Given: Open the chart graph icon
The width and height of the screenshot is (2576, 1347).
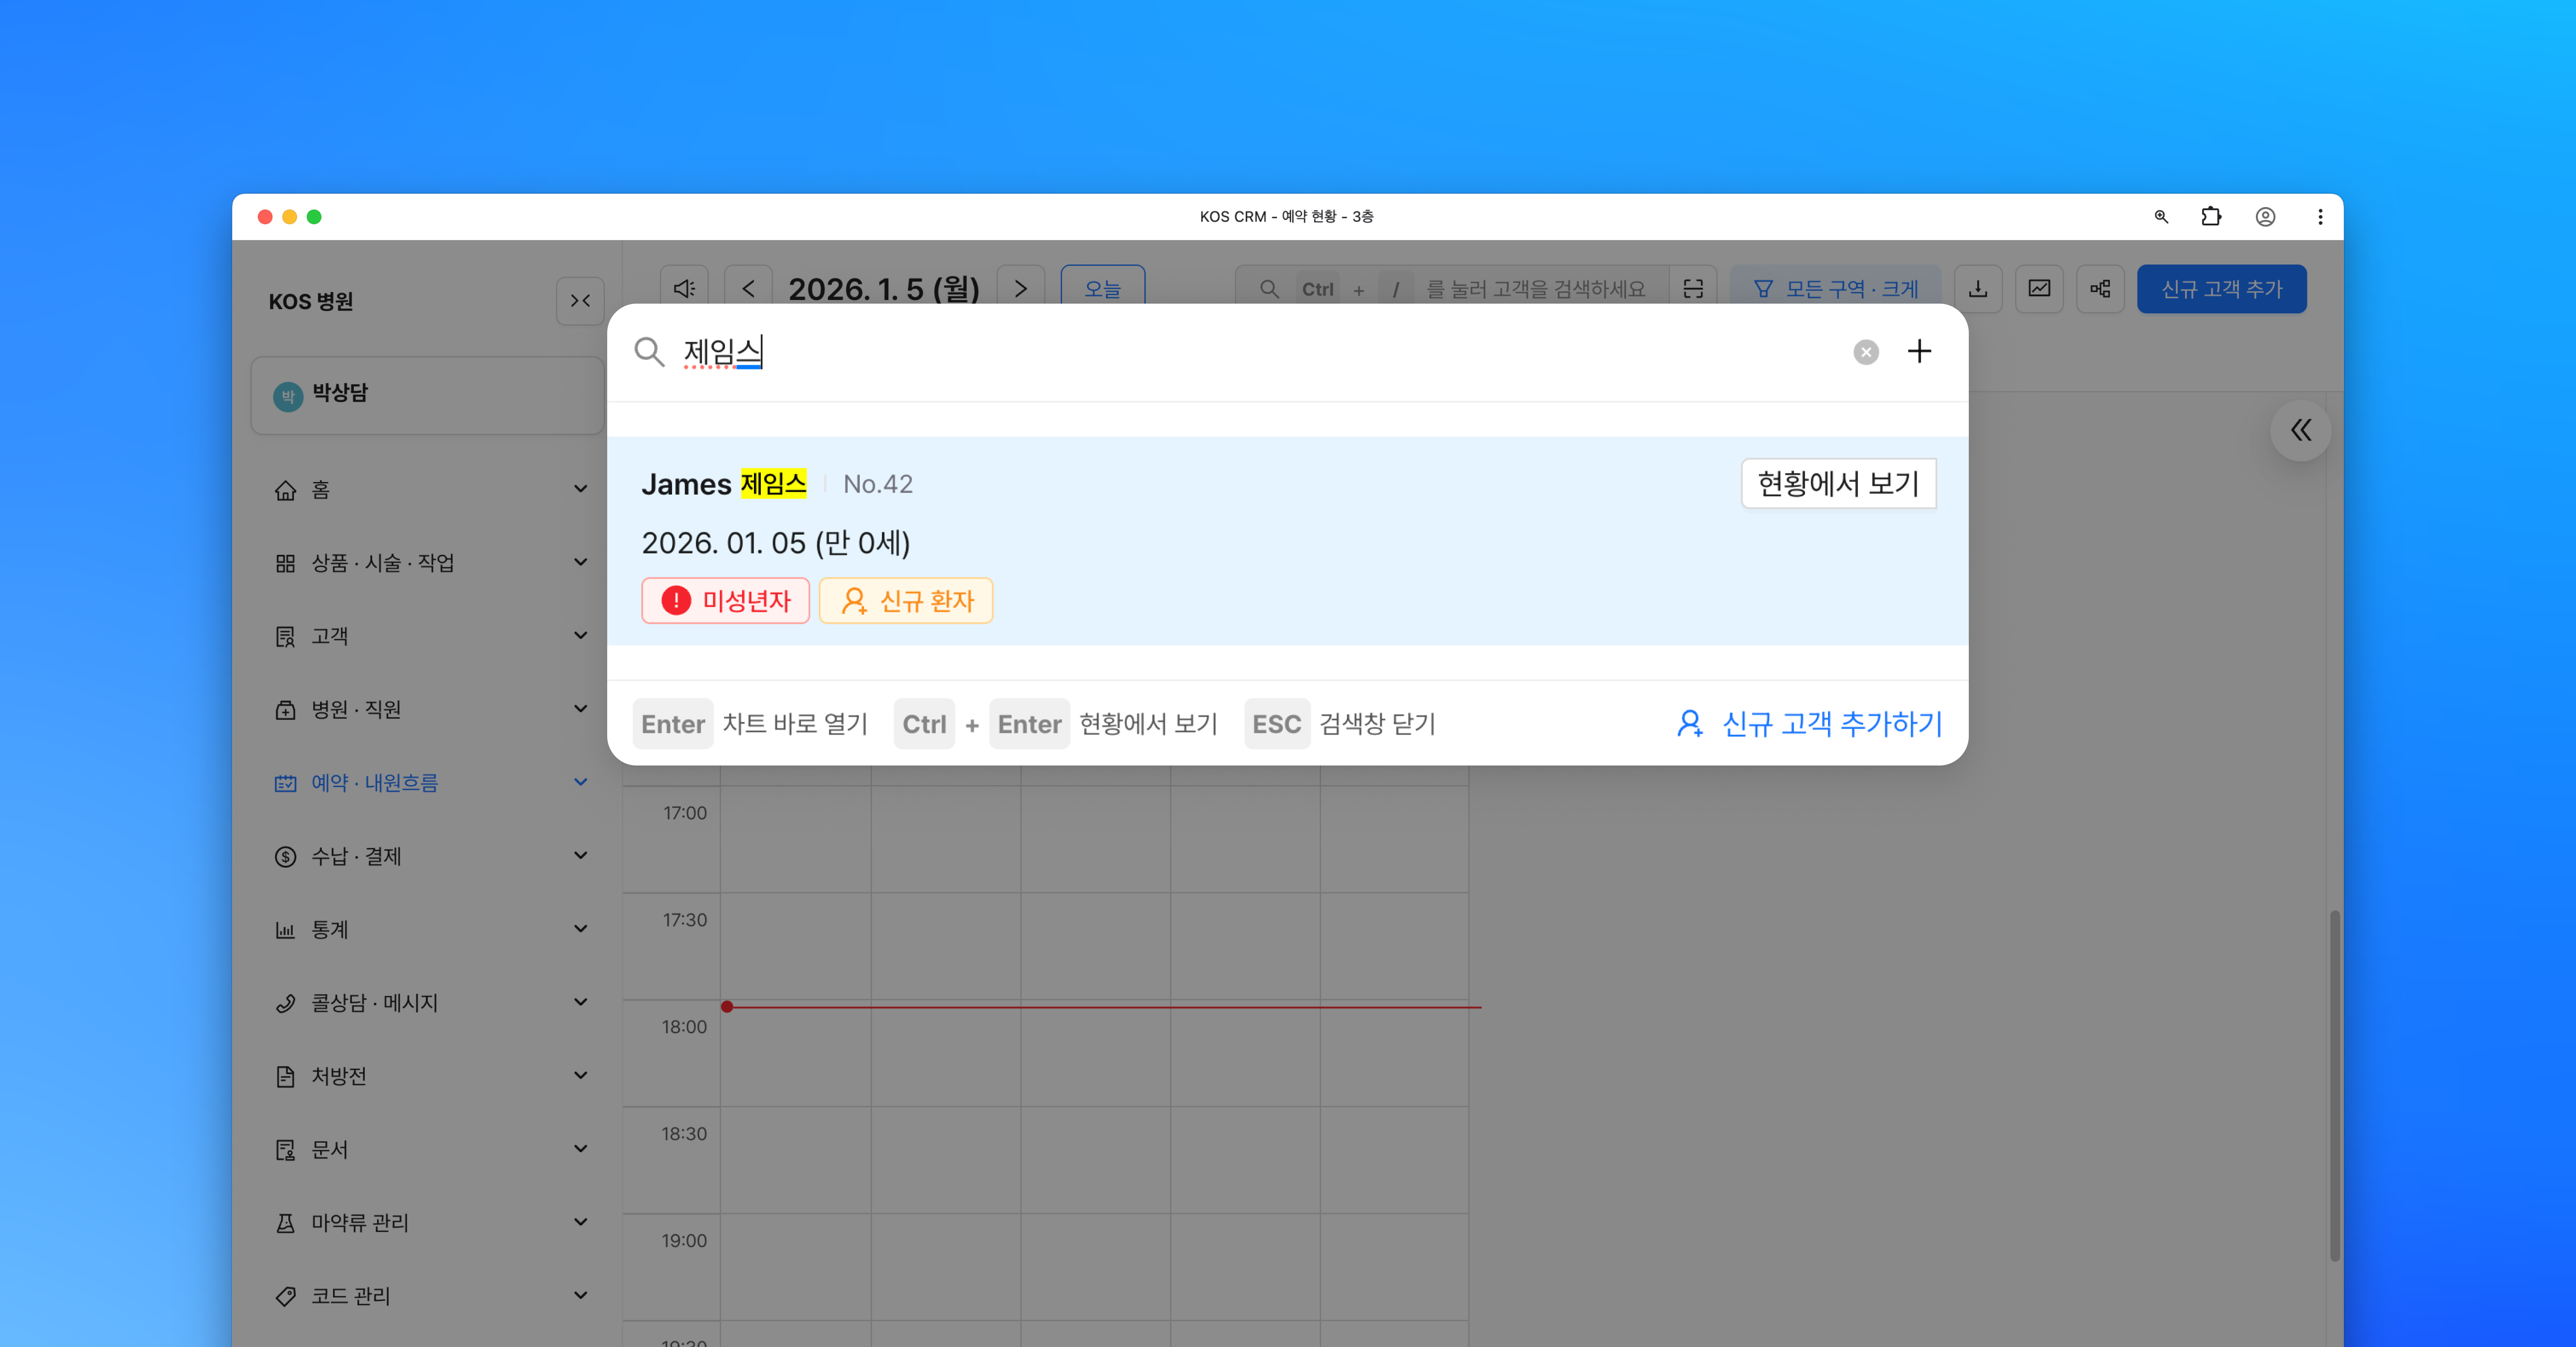Looking at the screenshot, I should coord(2039,289).
